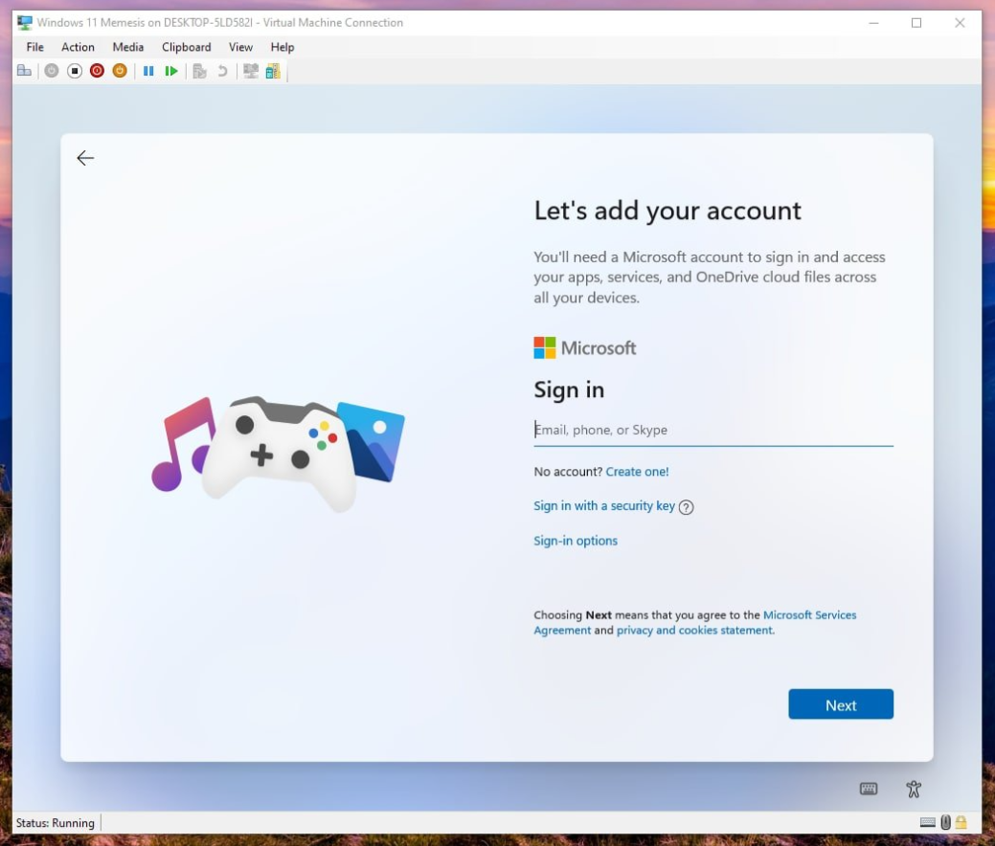Click the VM window title bar icon
Image resolution: width=995 pixels, height=846 pixels.
tap(25, 23)
